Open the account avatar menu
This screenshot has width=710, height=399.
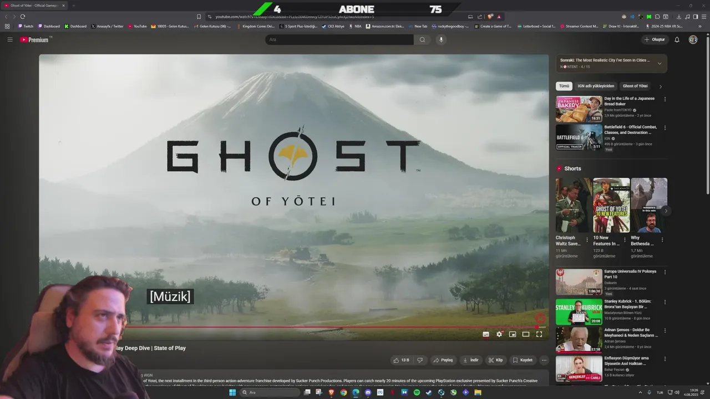pos(693,39)
